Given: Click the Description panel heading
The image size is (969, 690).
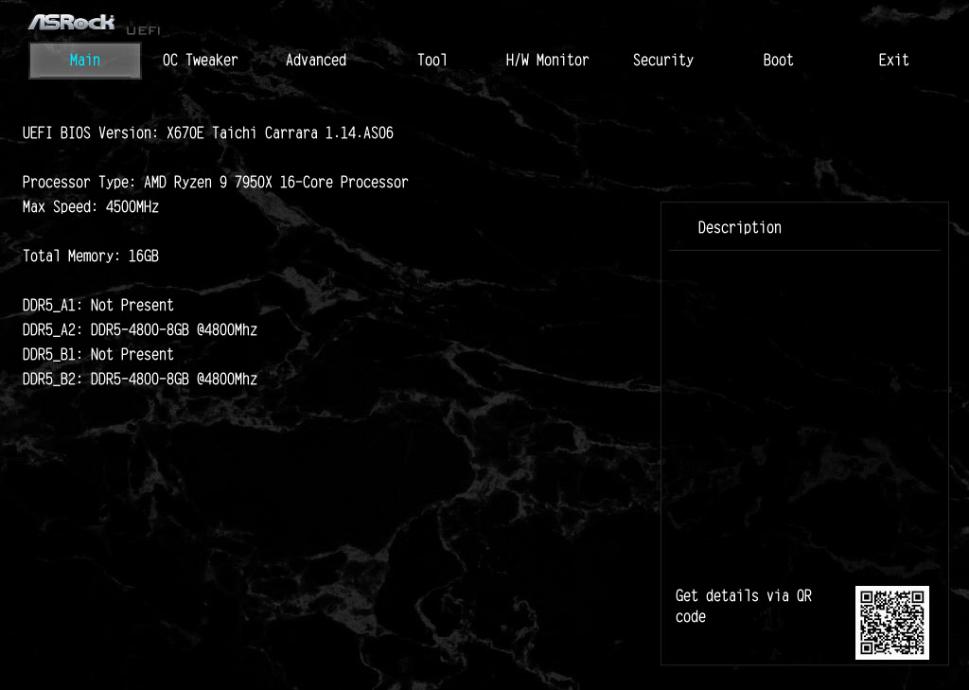Looking at the screenshot, I should click(739, 227).
